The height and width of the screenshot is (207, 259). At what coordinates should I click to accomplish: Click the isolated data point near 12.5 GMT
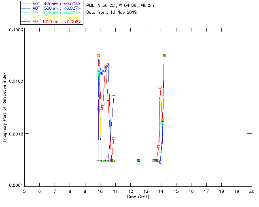pos(138,161)
